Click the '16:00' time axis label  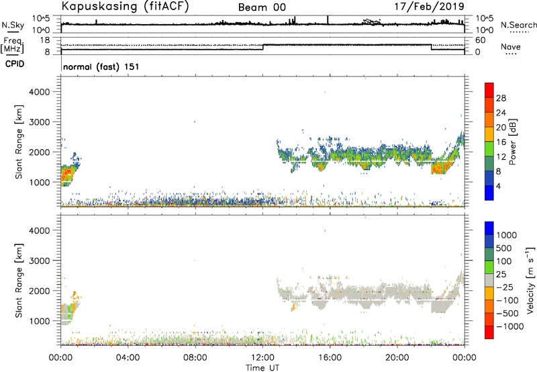(330, 357)
